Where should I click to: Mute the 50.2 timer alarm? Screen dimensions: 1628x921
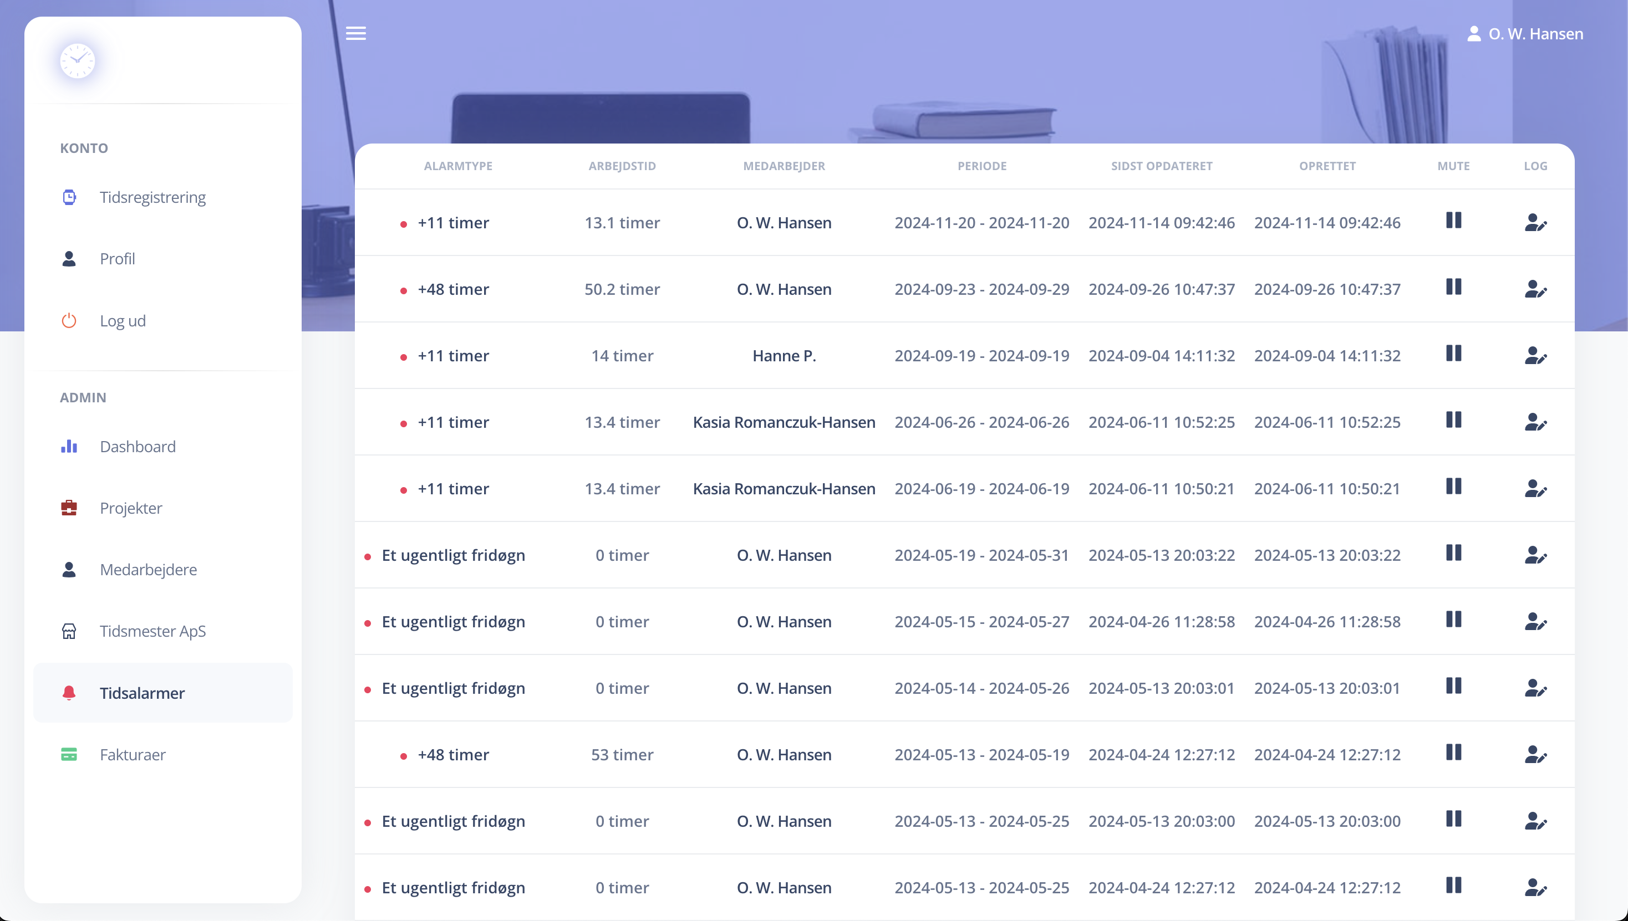coord(1453,287)
